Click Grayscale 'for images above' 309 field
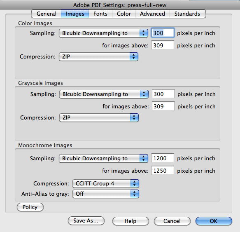This screenshot has width=240, height=232. click(163, 106)
